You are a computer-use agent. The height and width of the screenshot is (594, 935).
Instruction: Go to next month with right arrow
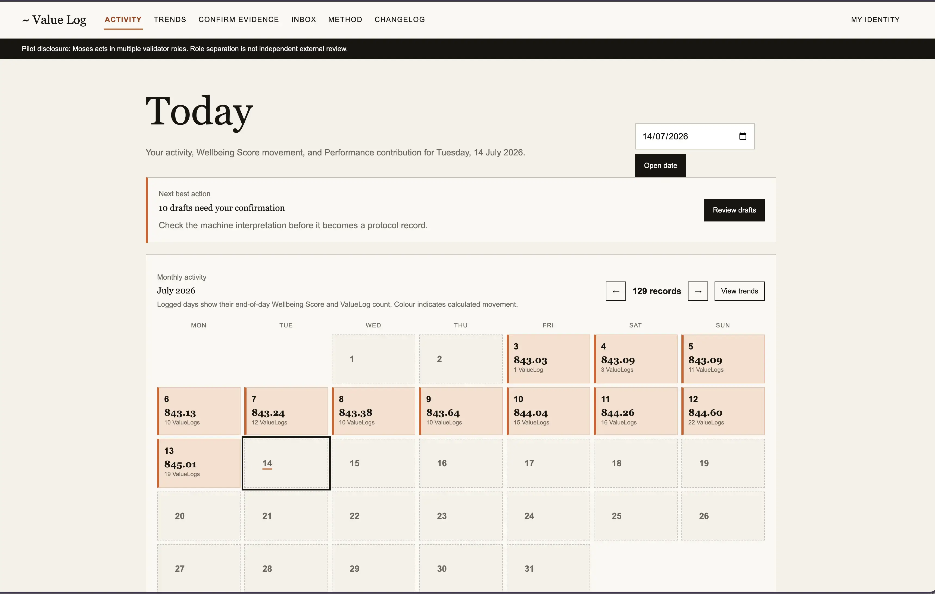[698, 291]
